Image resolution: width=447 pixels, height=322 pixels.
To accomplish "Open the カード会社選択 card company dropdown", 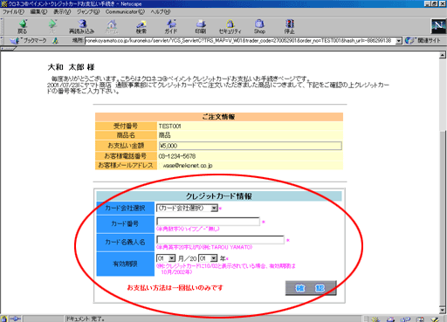I will point(187,208).
